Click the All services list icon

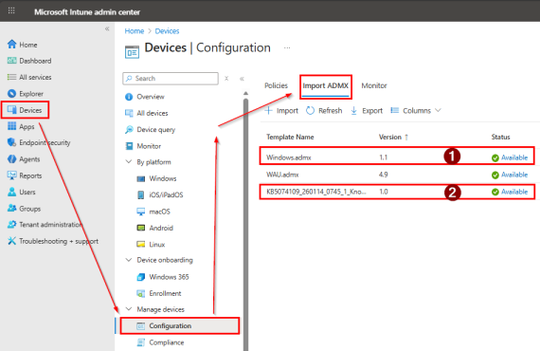[11, 77]
